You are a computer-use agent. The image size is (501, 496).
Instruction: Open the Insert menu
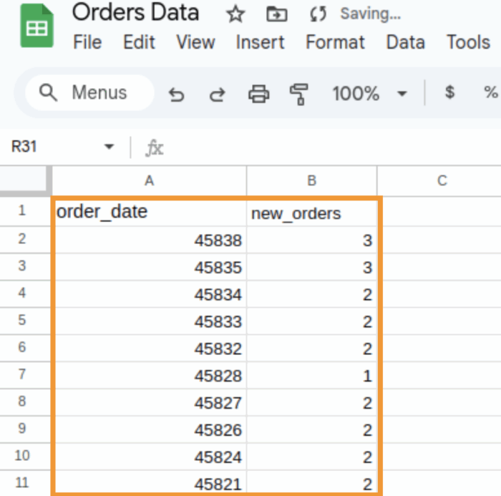click(x=260, y=42)
